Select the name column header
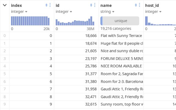This screenshot has height=110, width=176. click(106, 5)
